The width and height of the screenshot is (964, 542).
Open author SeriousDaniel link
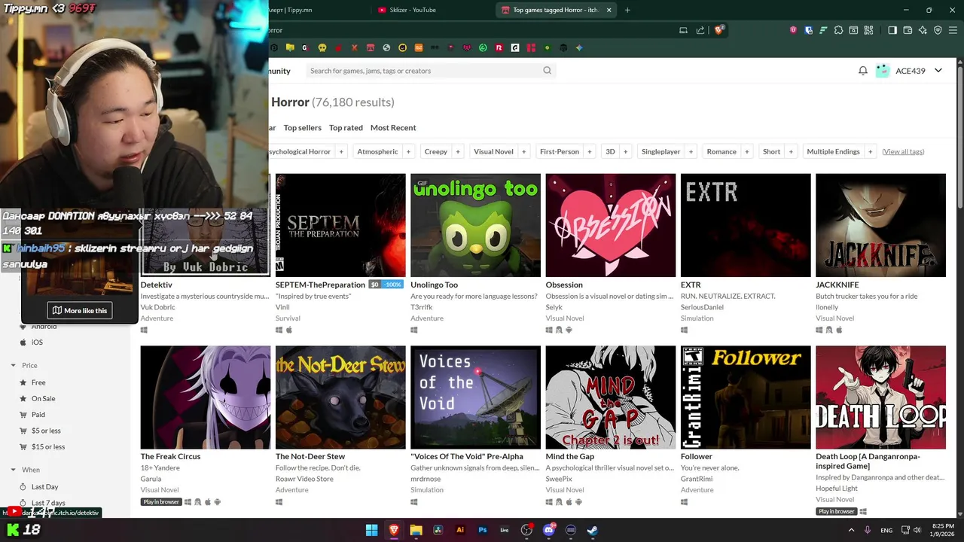702,307
